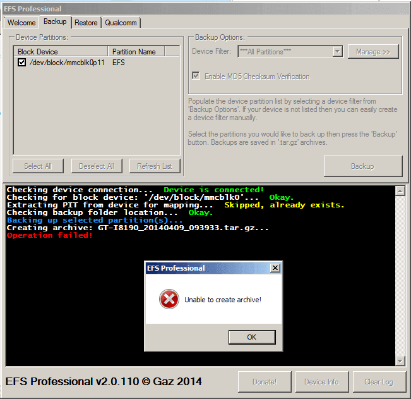Viewport: 411px width, 399px height.
Task: Click the 'Device is connected!' log text
Action: pyautogui.click(x=214, y=190)
